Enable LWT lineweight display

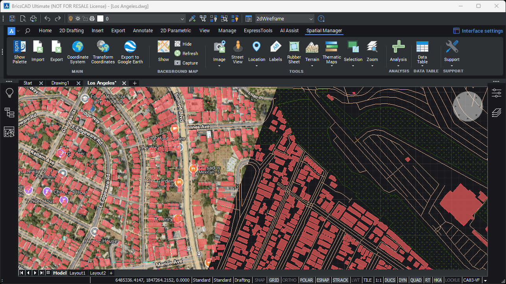click(356, 280)
